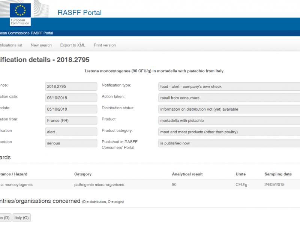The height and width of the screenshot is (225, 300).
Task: Select the 'recall from consumers' action field
Action: [229, 98]
